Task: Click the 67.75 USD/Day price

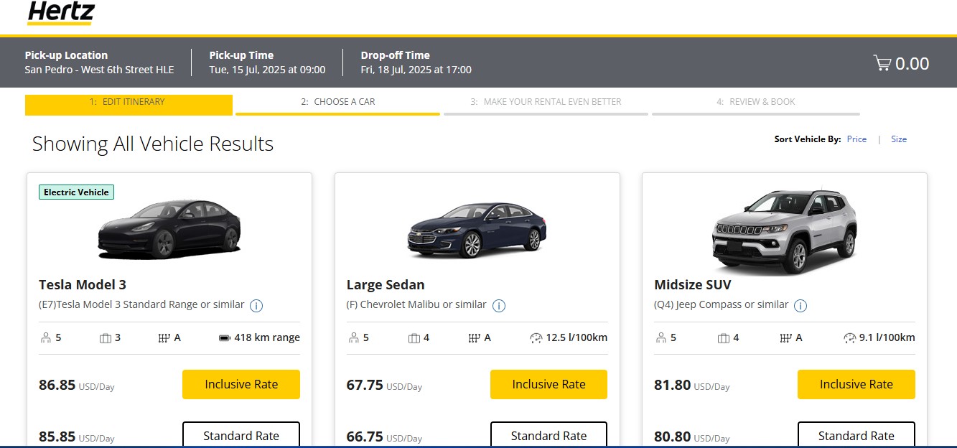Action: click(384, 385)
